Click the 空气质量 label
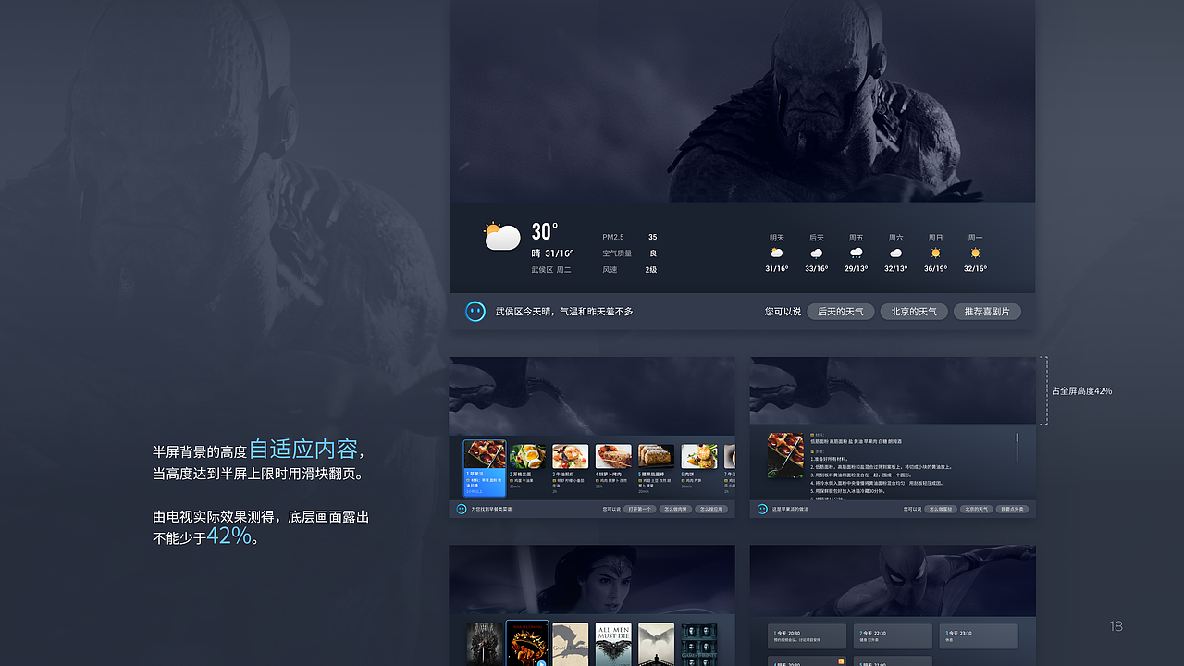Image resolution: width=1184 pixels, height=666 pixels. [x=617, y=253]
